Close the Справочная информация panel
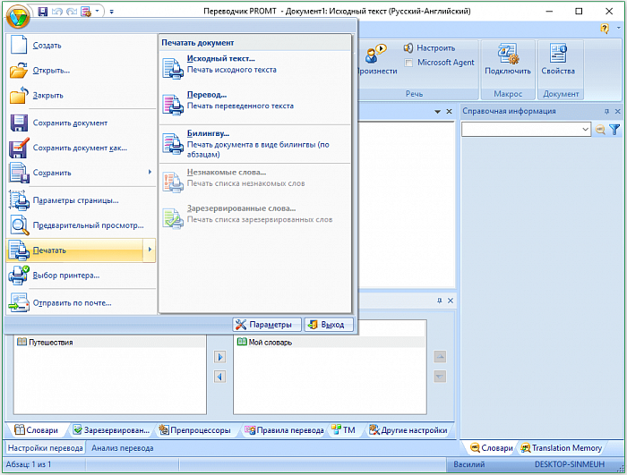Viewport: 627px width, 475px height. pos(618,112)
